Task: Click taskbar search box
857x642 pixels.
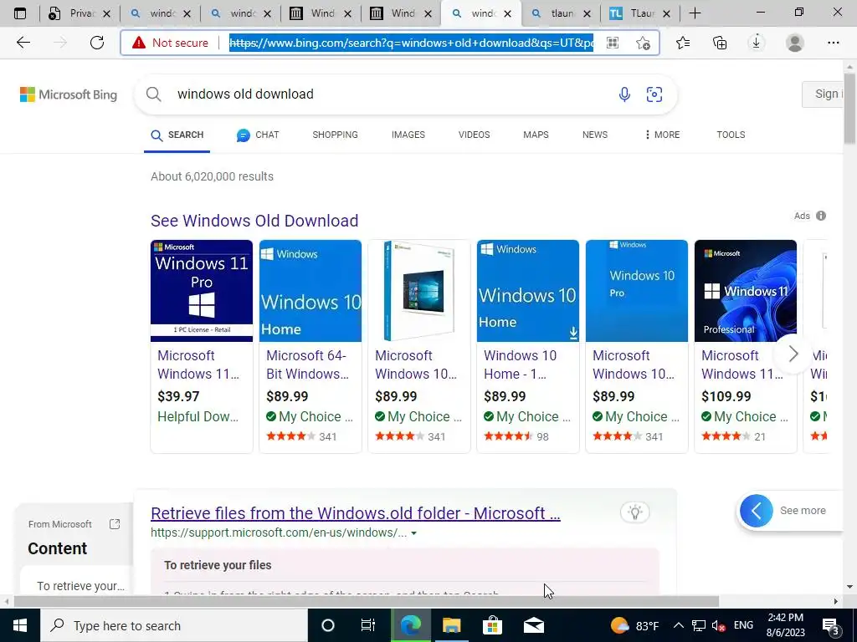Action: pos(174,625)
